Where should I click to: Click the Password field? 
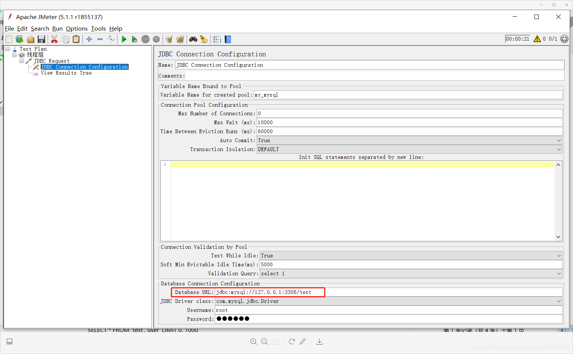coord(389,319)
